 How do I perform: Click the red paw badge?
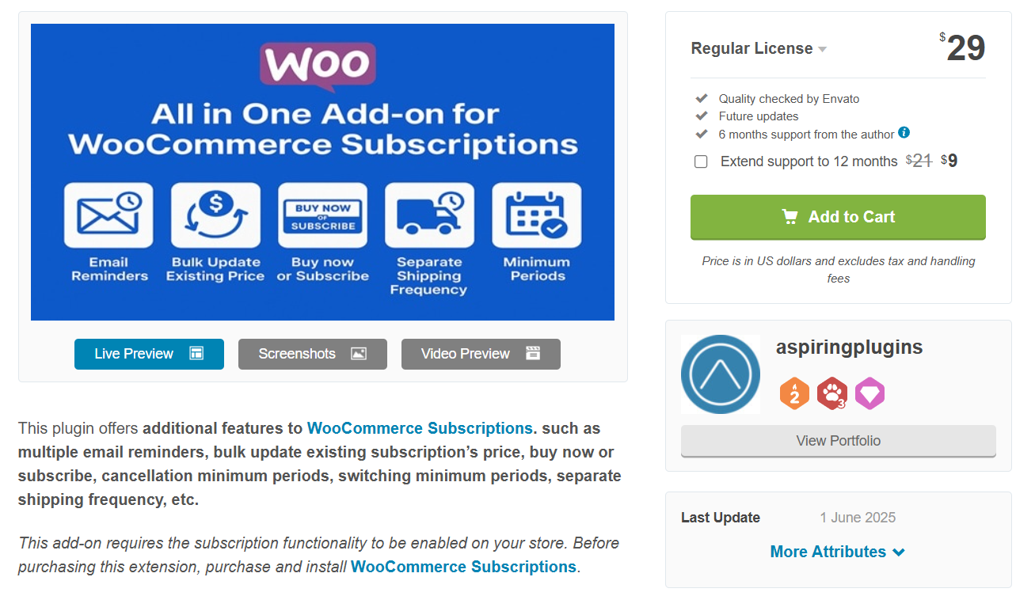(832, 393)
